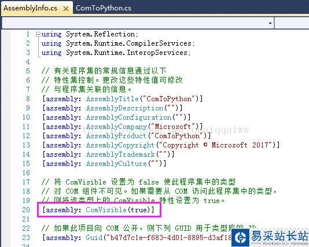Click the ComVisible false comment on line 17

(x=138, y=182)
